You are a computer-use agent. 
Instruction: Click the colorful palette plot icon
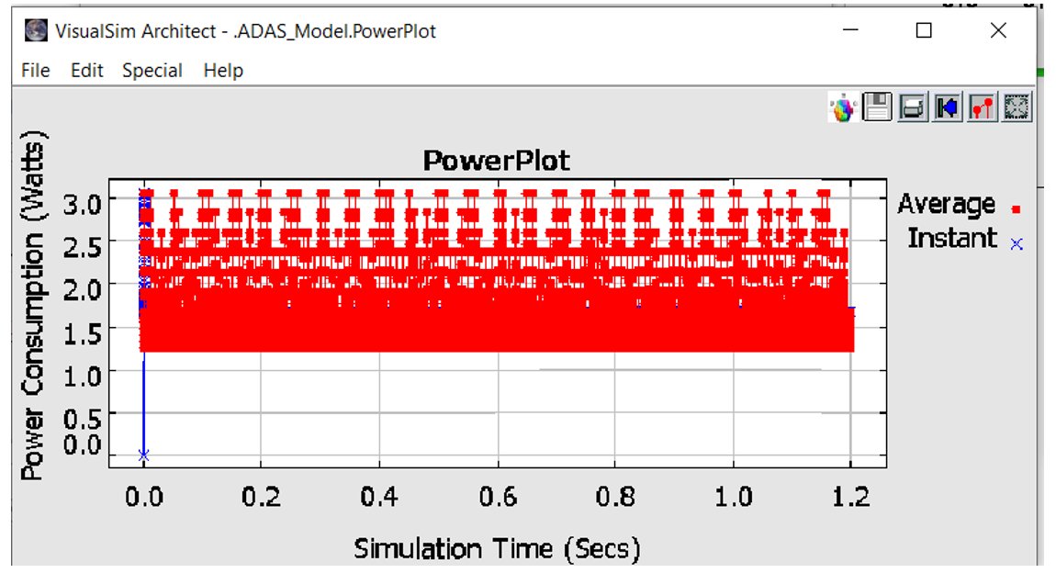843,107
